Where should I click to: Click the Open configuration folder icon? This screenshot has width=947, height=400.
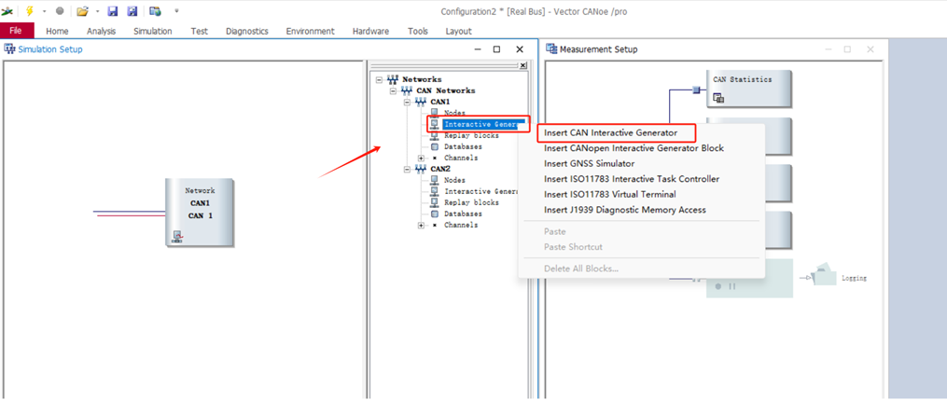tap(82, 11)
